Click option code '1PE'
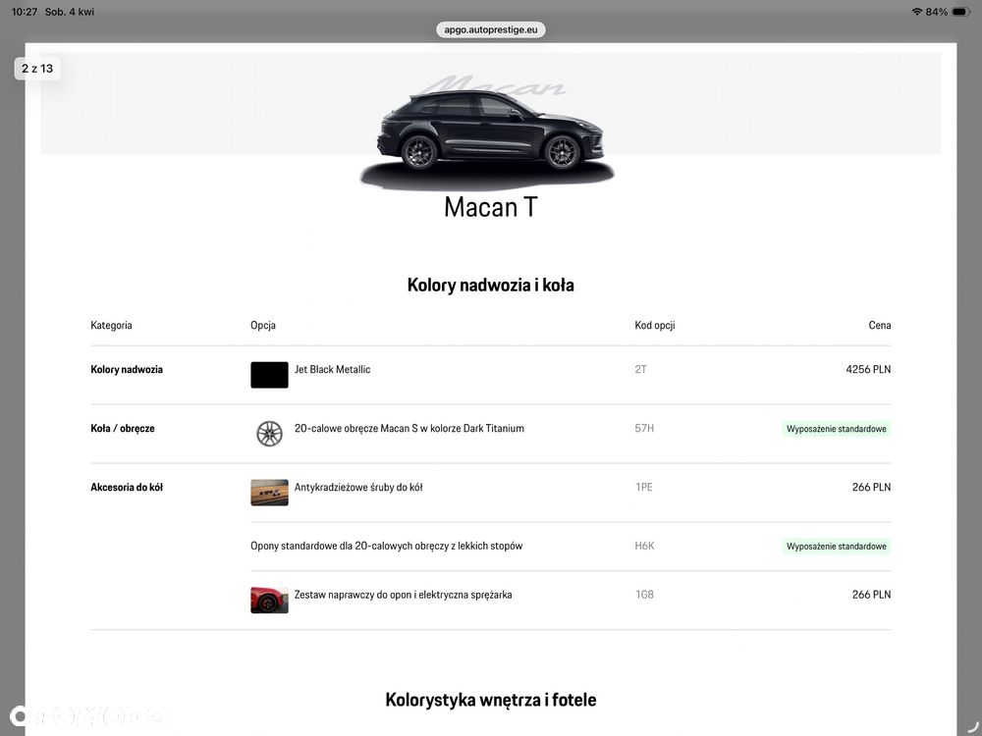Viewport: 982px width, 736px height. coord(644,487)
